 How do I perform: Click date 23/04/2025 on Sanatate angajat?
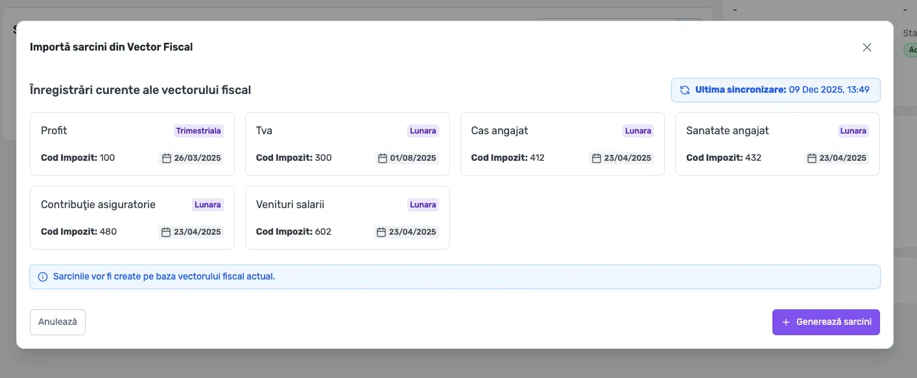pos(843,158)
